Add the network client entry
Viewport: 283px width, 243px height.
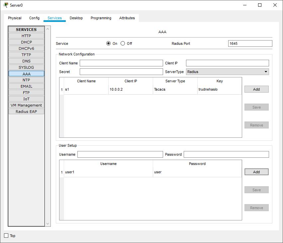click(x=256, y=89)
